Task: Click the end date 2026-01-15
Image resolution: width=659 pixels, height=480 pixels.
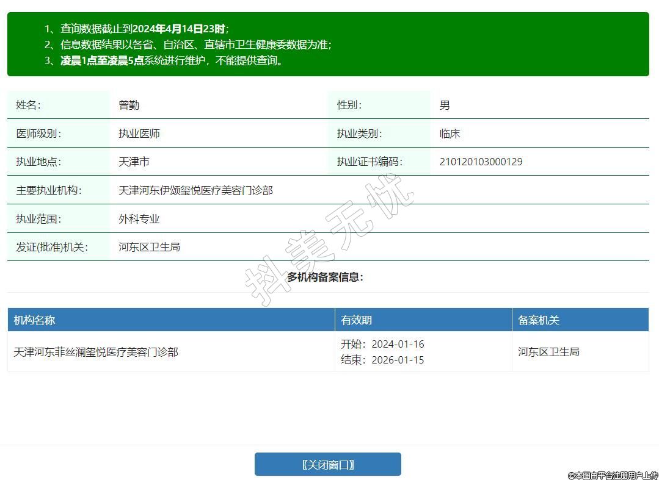Action: 398,360
